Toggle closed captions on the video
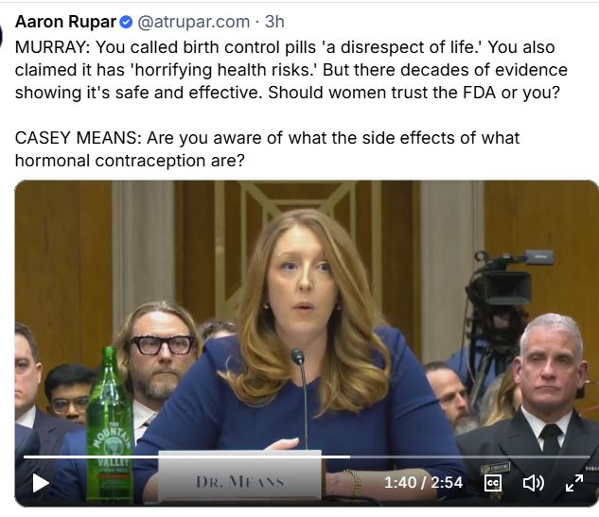Image resolution: width=599 pixels, height=517 pixels. tap(493, 483)
